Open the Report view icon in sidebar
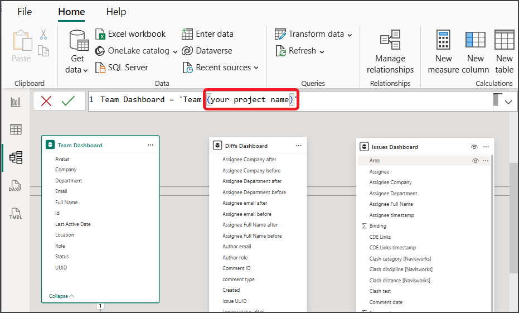Viewport: 519px width, 313px height. (16, 102)
